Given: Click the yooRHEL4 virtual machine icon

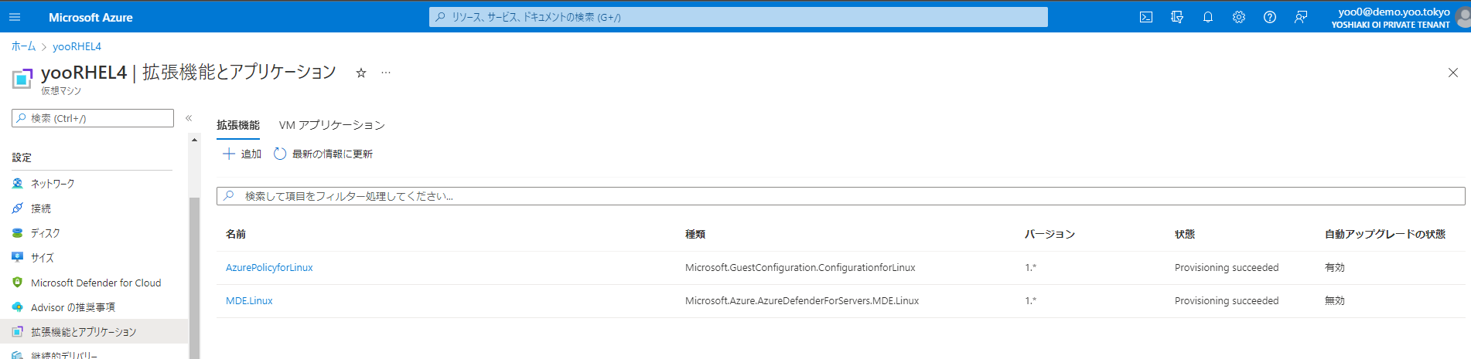Looking at the screenshot, I should pyautogui.click(x=22, y=78).
